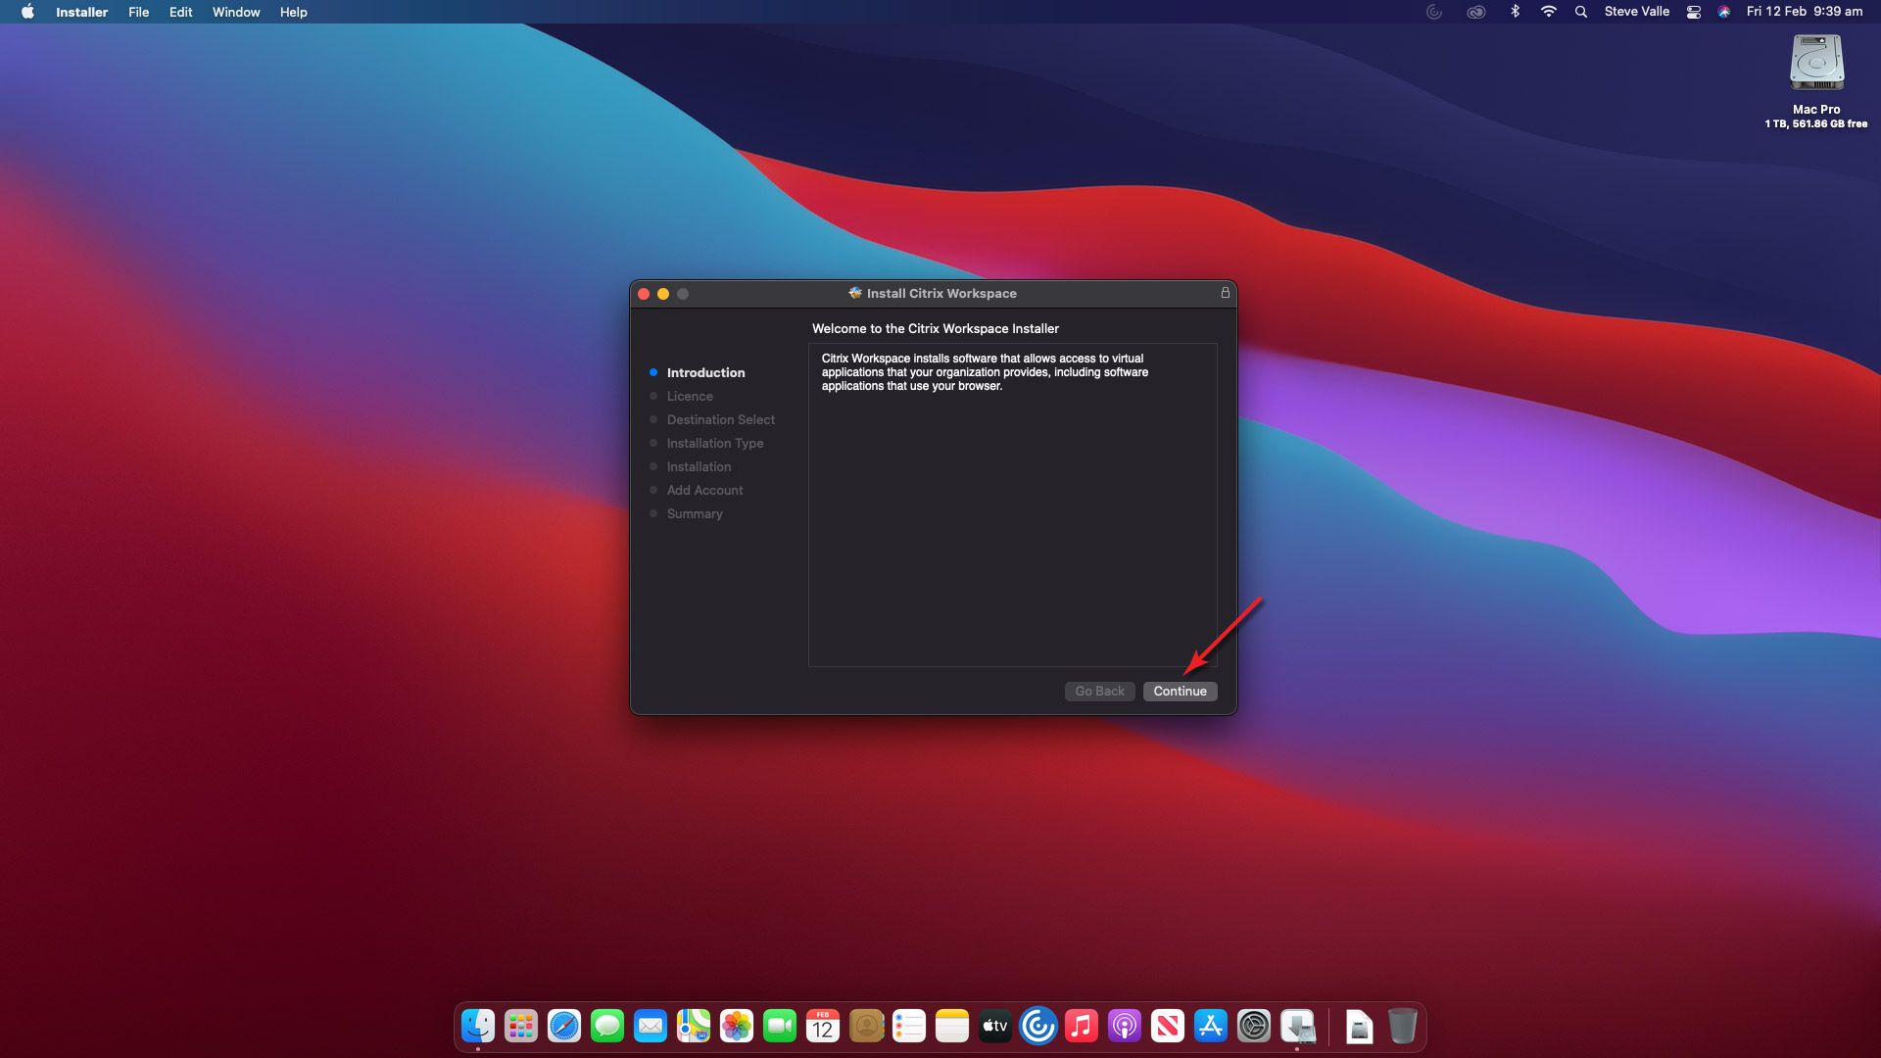Click the Installer app icon in Dock

1297,1026
